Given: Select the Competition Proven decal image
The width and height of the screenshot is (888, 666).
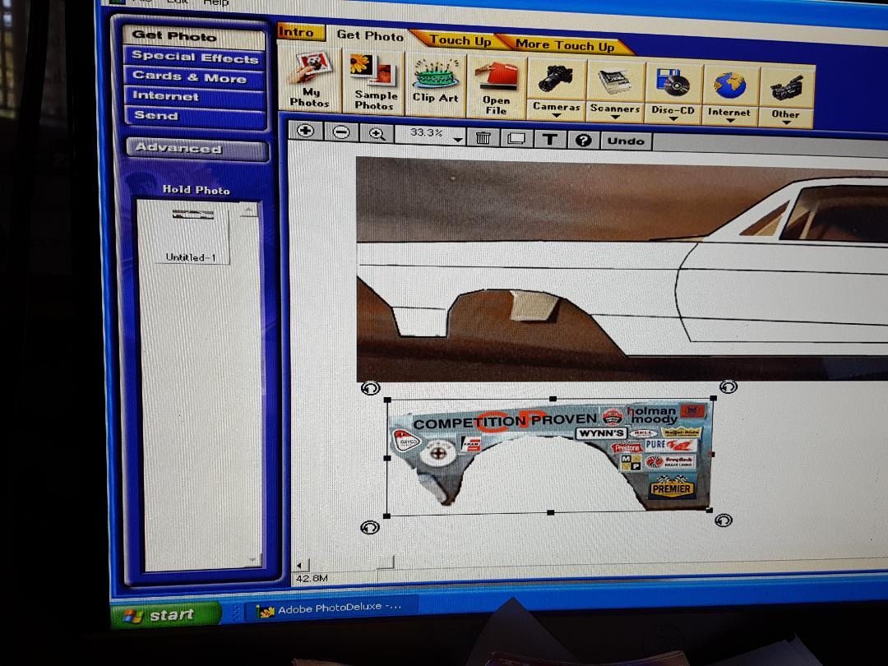Looking at the screenshot, I should 550,456.
